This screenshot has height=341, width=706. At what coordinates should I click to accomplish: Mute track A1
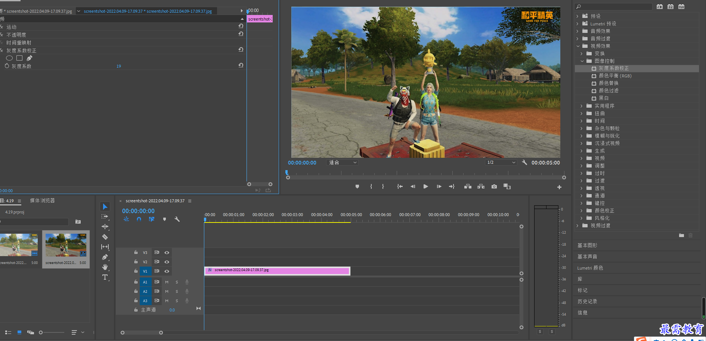(167, 282)
